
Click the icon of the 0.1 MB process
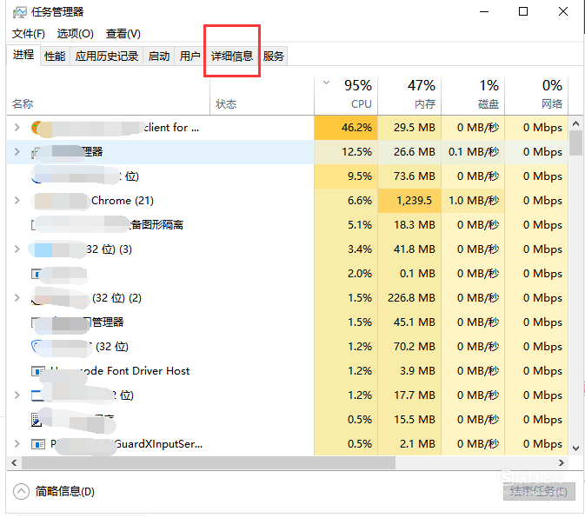point(37,274)
